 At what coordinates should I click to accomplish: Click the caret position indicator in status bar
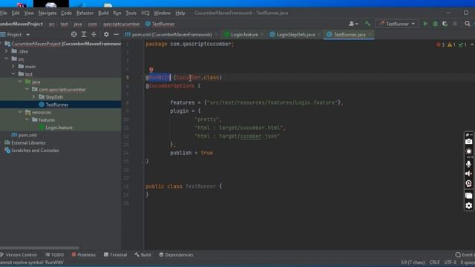pyautogui.click(x=413, y=263)
